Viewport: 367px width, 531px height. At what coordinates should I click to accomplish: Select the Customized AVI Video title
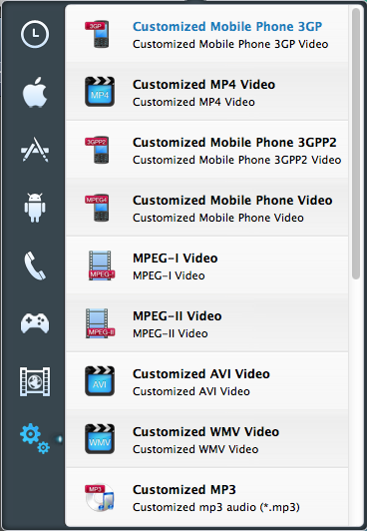(x=201, y=374)
